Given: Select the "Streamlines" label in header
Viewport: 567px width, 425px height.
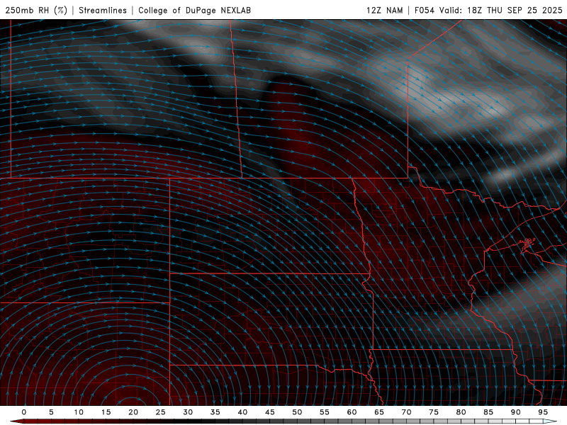Looking at the screenshot, I should pyautogui.click(x=103, y=10).
